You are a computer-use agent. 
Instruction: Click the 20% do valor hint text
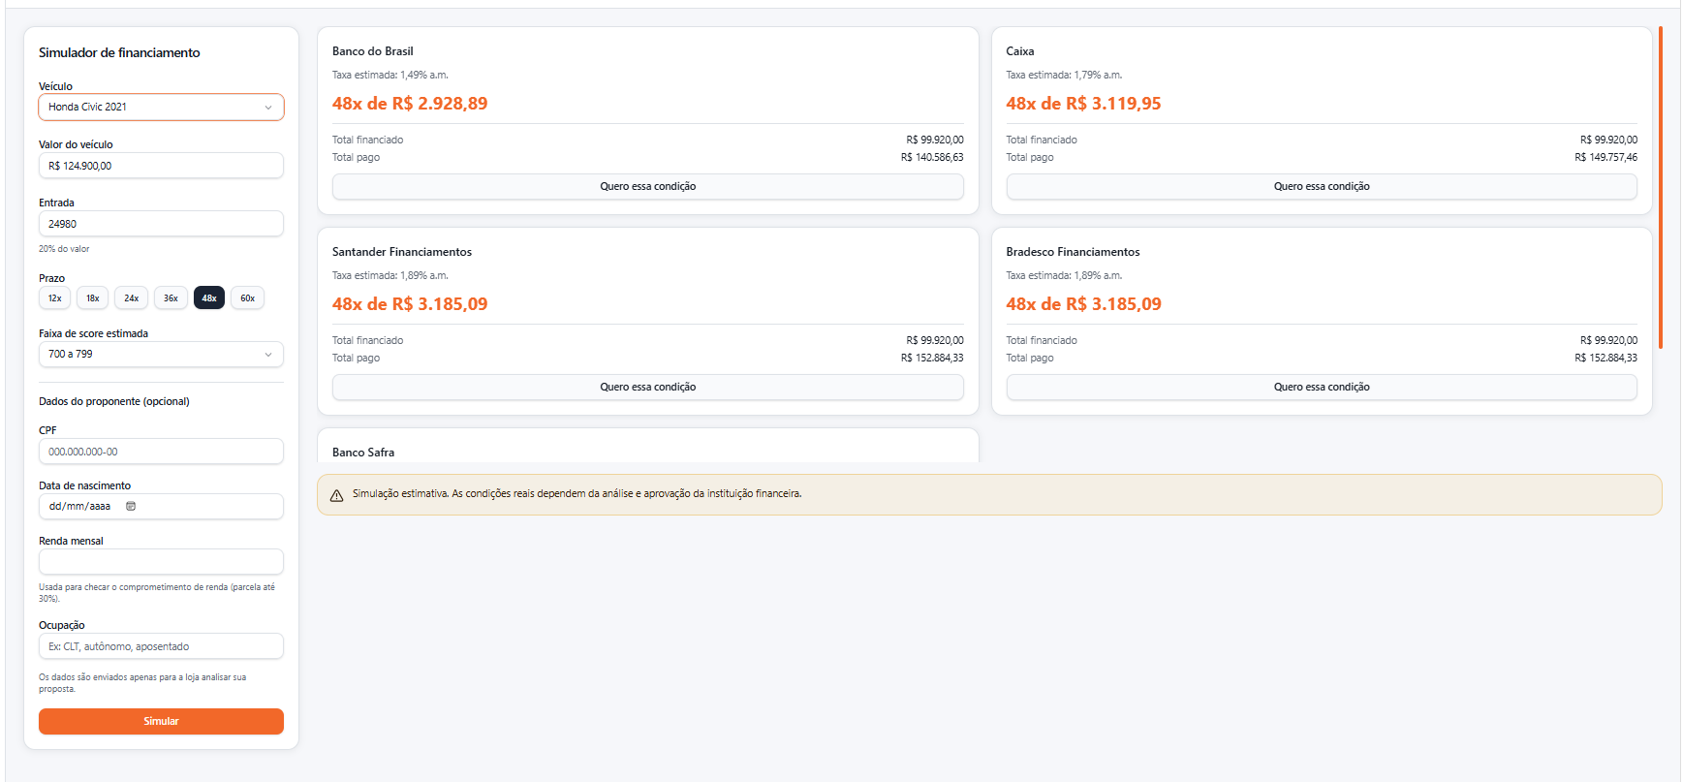click(x=64, y=249)
